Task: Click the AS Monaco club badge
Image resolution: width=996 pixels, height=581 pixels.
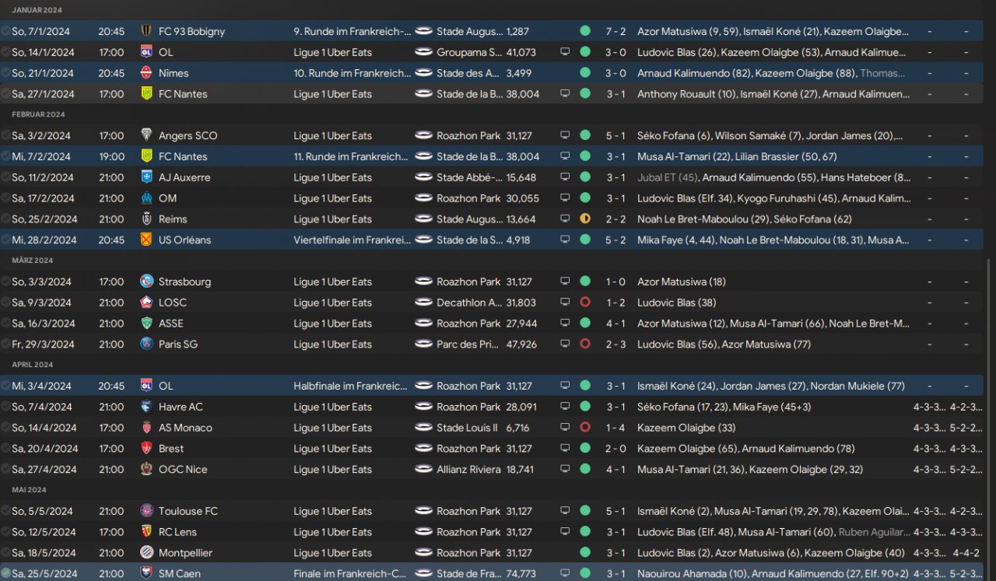Action: 146,428
